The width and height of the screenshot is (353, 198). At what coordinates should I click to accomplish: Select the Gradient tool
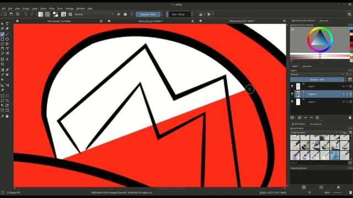coord(2,70)
